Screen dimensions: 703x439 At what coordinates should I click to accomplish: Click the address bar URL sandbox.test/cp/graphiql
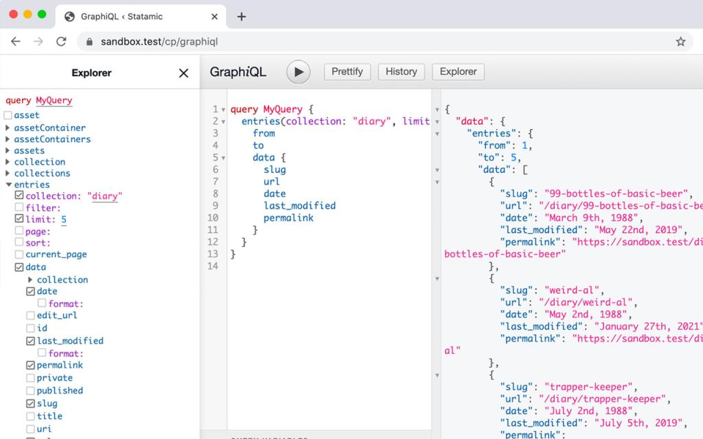[x=159, y=42]
